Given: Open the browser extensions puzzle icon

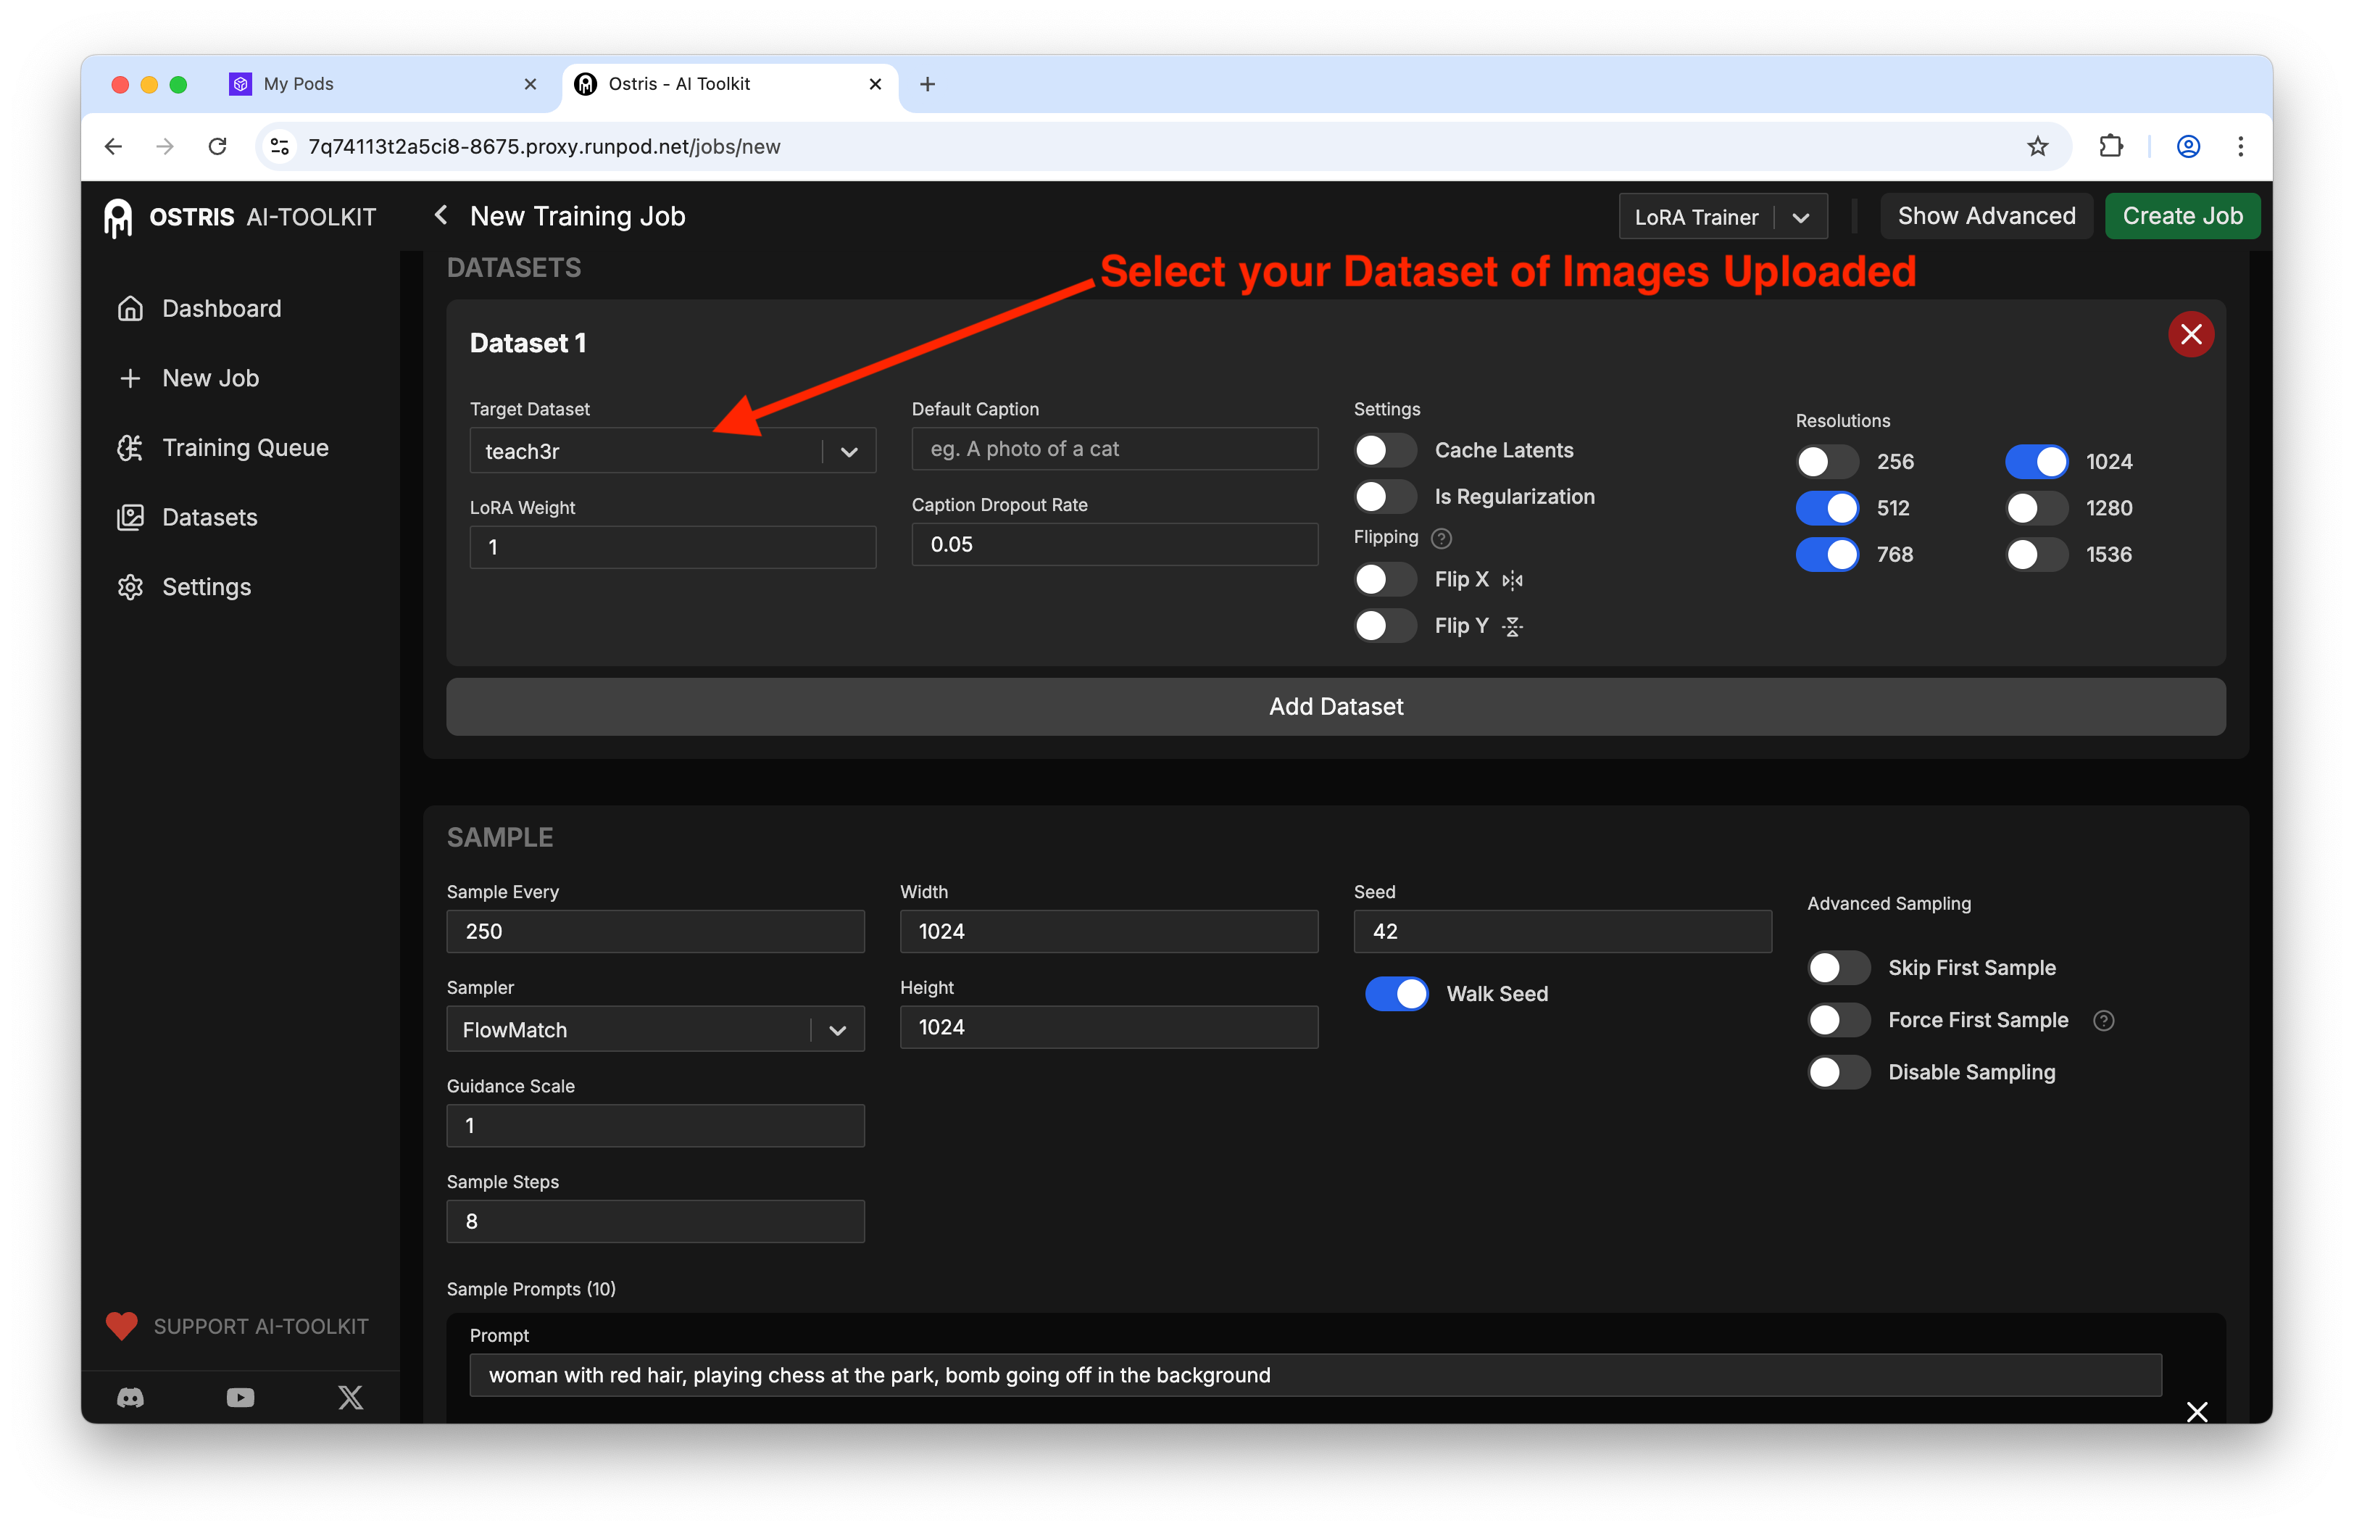Looking at the screenshot, I should click(x=2110, y=146).
